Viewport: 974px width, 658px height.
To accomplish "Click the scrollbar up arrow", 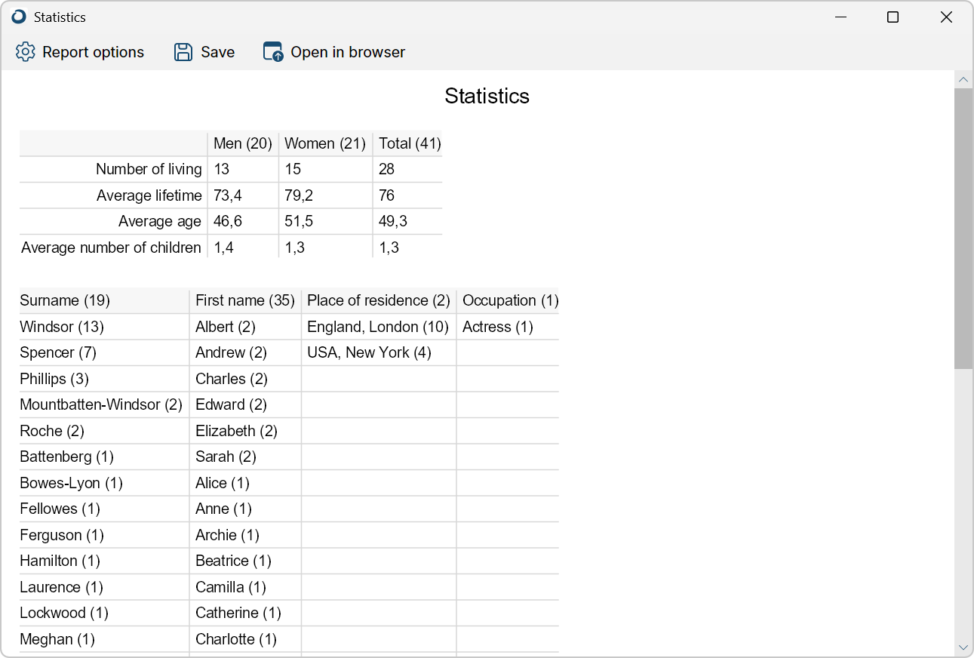I will [x=963, y=79].
